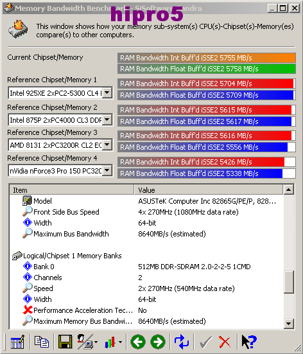Click the Performance Acceleration red X icon

pyautogui.click(x=28, y=310)
